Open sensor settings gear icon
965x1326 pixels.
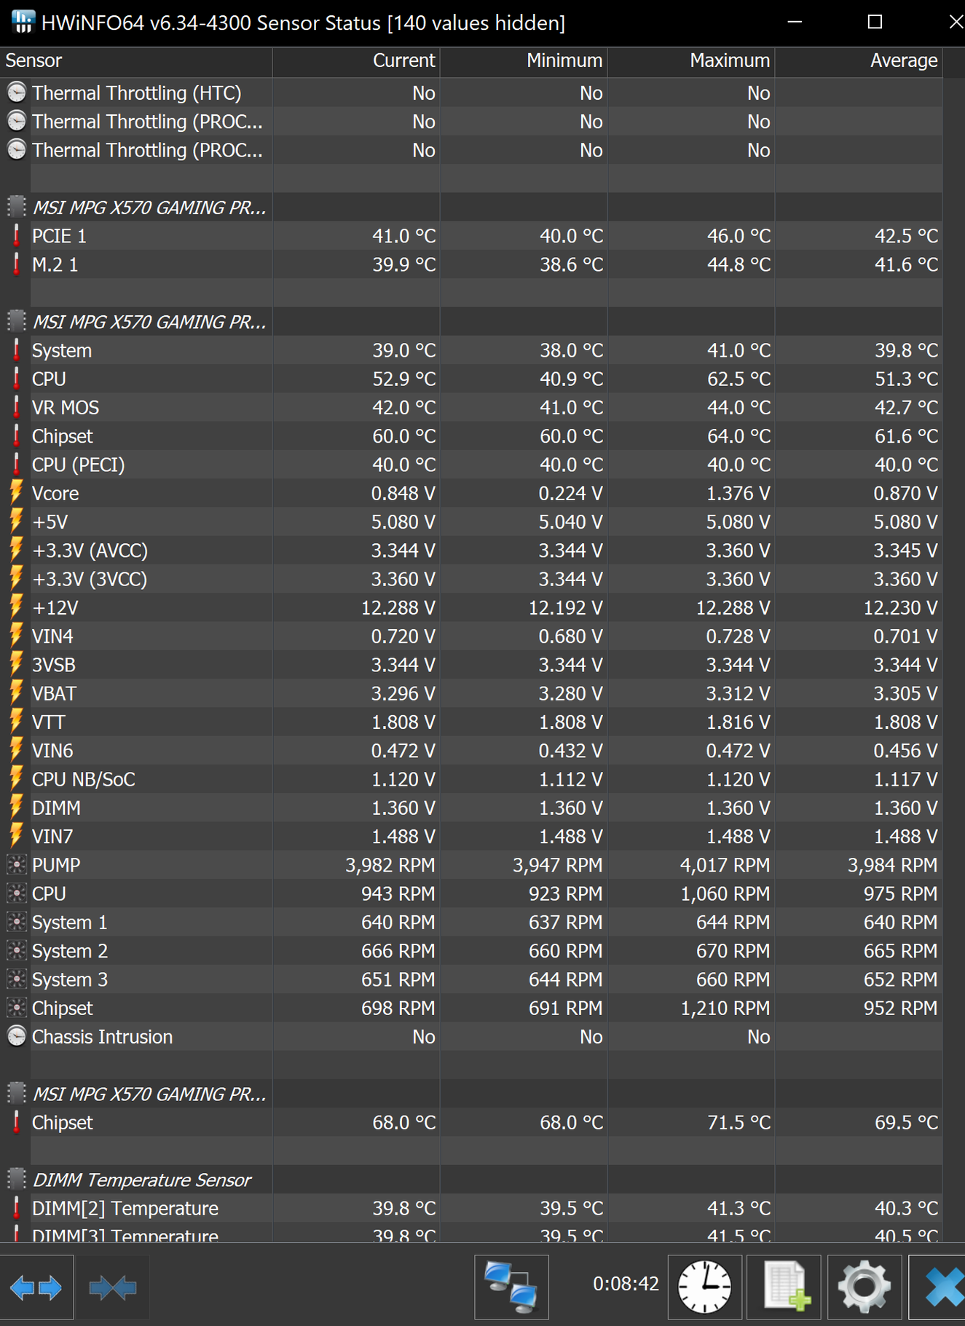[x=864, y=1287]
